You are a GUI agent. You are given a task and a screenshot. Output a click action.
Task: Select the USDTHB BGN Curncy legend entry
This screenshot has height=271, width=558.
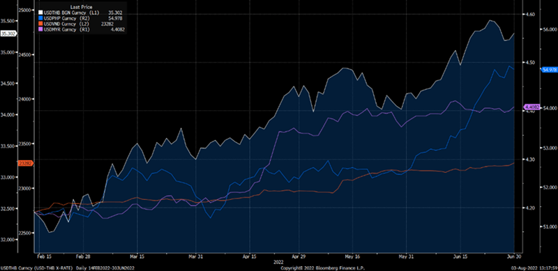71,13
